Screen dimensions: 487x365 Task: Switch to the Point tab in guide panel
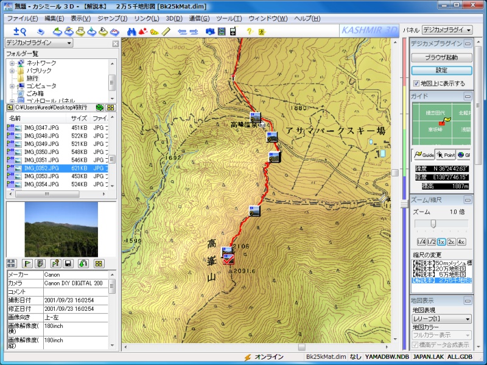pyautogui.click(x=446, y=155)
